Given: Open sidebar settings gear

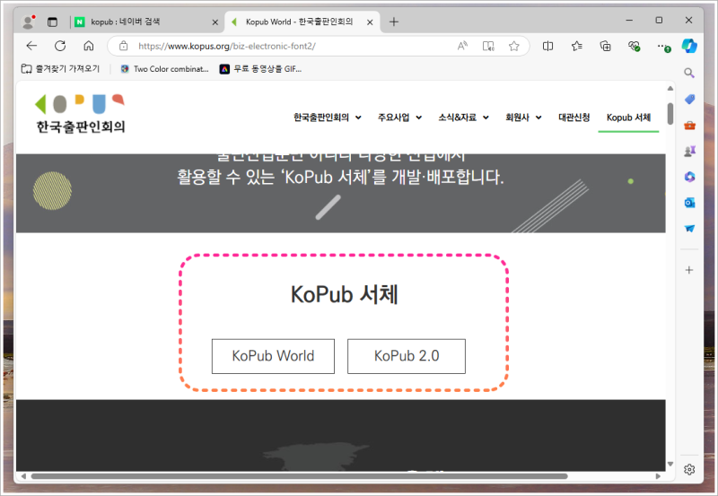Looking at the screenshot, I should click(689, 469).
